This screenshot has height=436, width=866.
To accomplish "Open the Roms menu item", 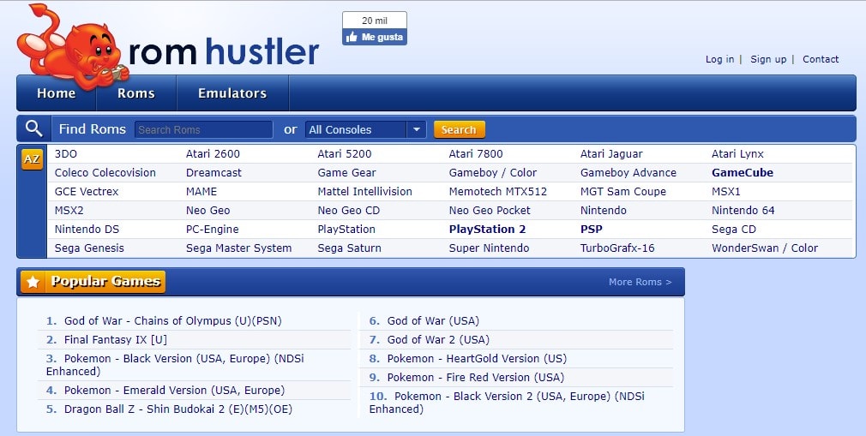I will 135,93.
